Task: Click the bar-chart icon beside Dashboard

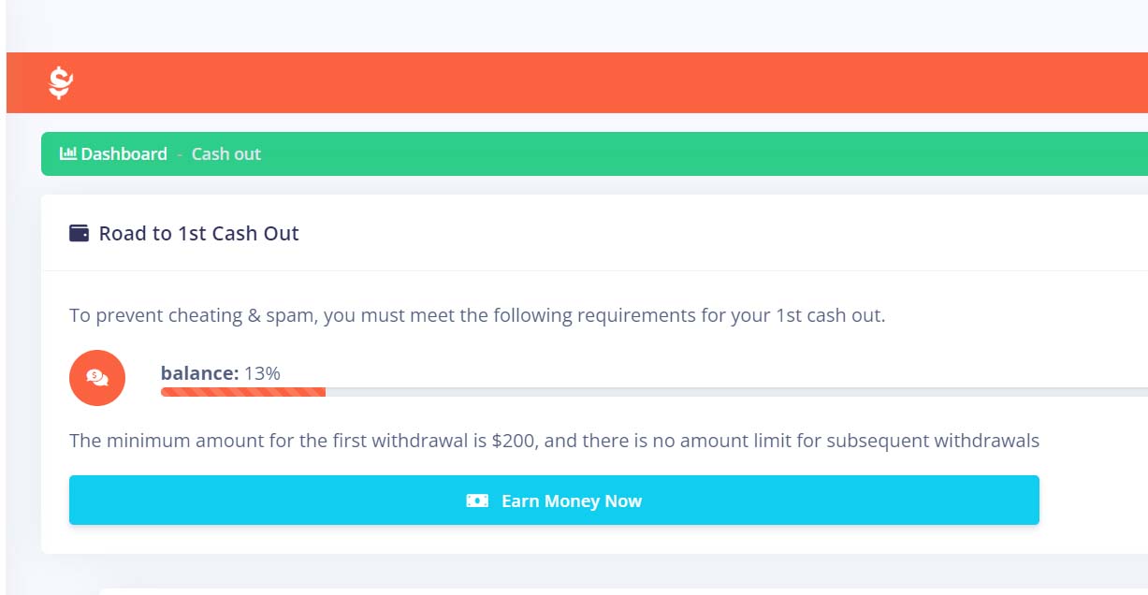Action: point(68,153)
